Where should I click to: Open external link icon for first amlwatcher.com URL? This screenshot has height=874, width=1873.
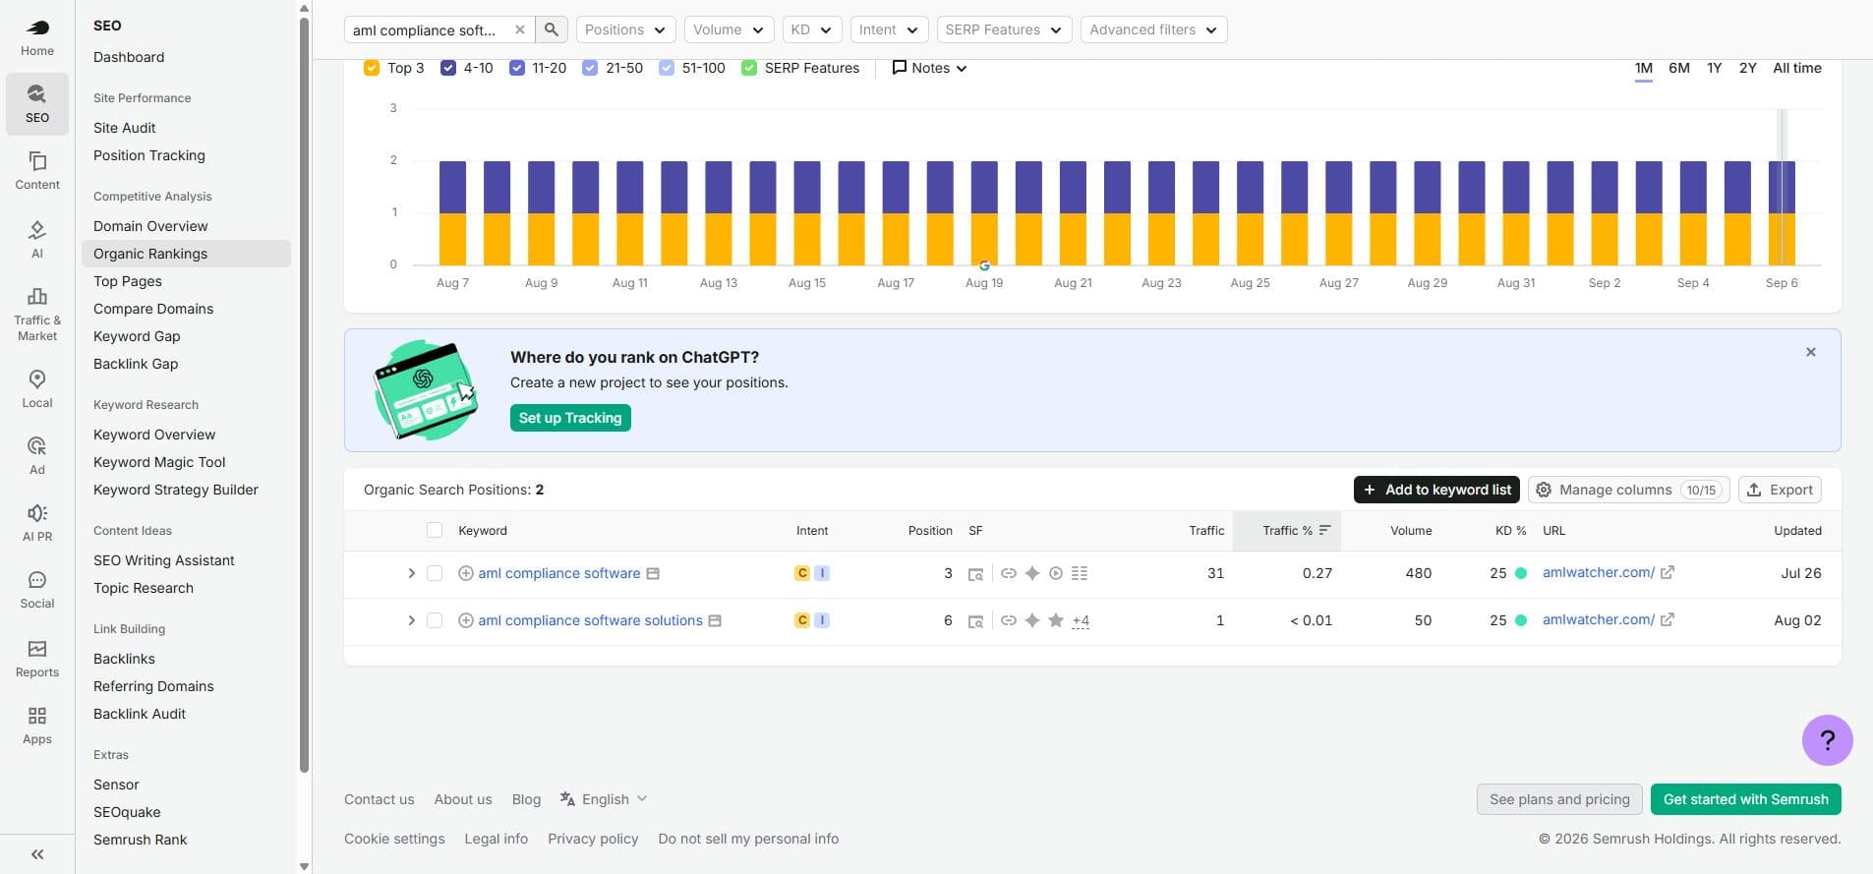tap(1668, 572)
